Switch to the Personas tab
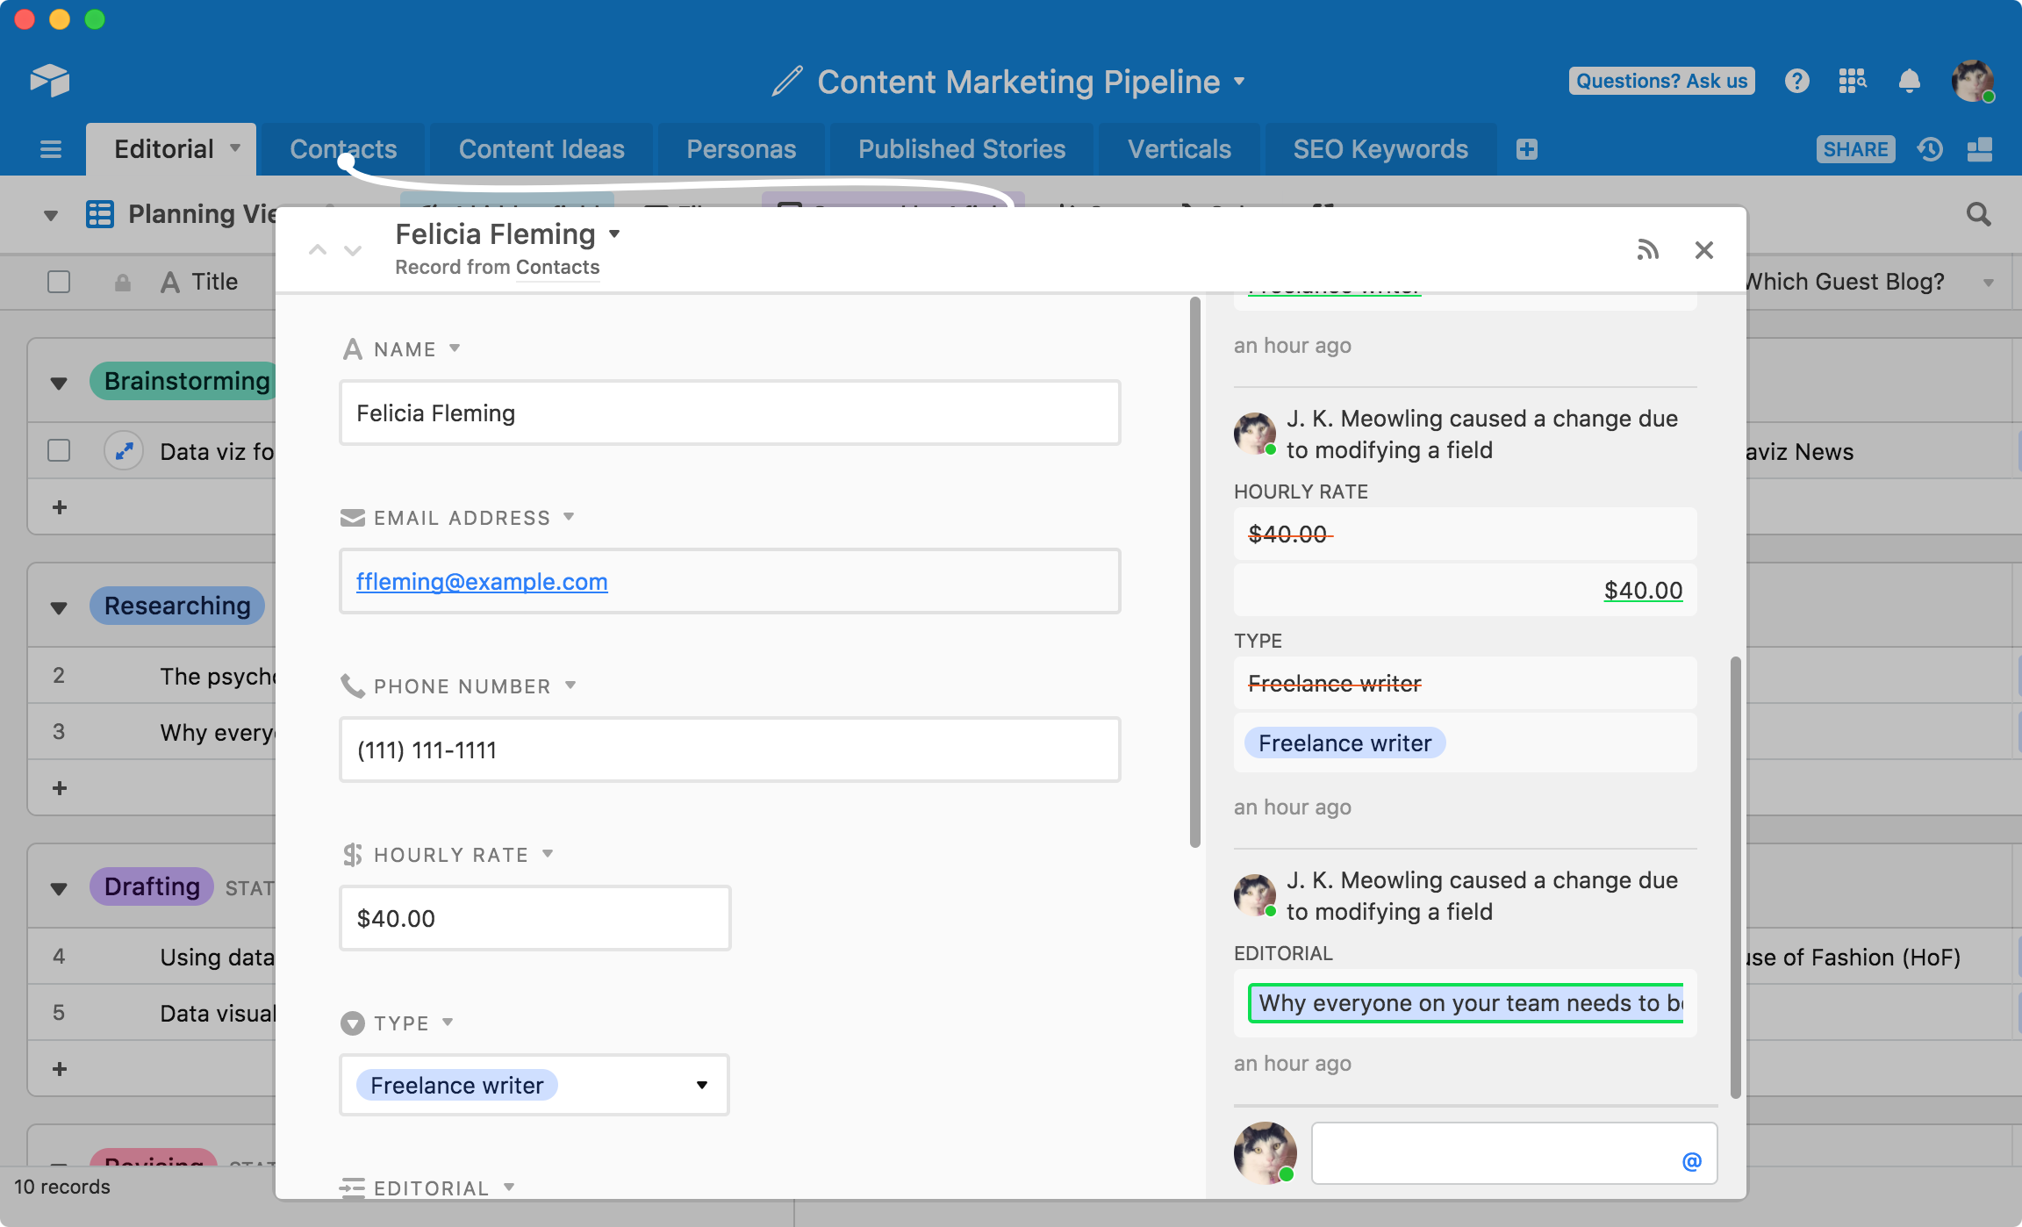The image size is (2022, 1227). tap(741, 149)
